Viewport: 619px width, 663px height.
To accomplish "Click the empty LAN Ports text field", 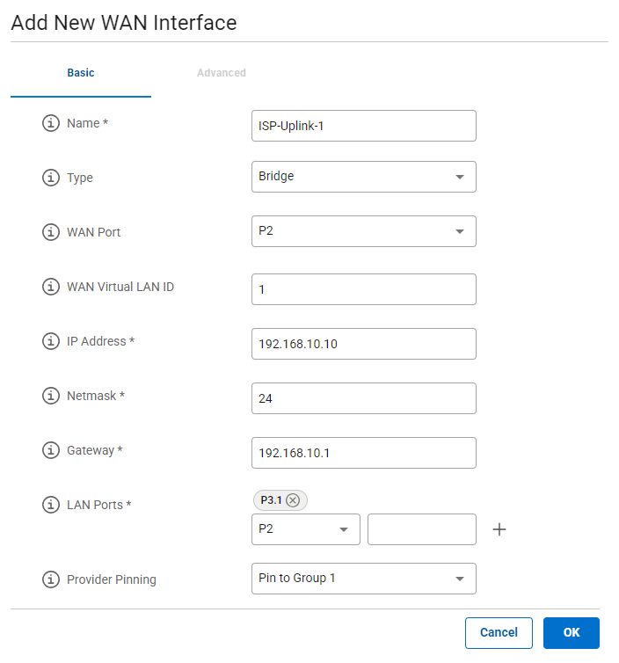I will pos(421,529).
